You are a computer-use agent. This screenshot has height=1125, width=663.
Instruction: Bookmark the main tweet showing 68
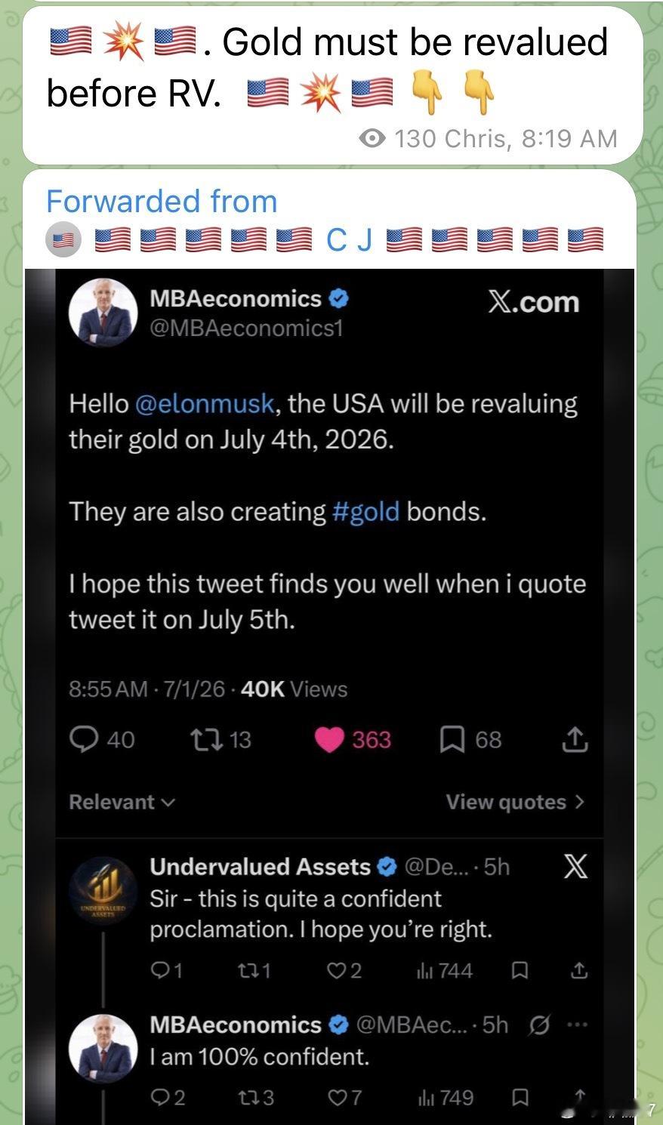click(452, 740)
